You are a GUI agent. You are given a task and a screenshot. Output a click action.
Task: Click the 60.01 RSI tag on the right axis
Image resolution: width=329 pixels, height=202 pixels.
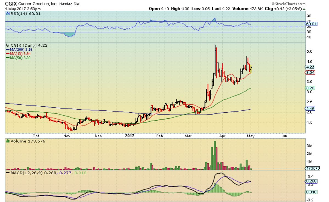coord(311,24)
